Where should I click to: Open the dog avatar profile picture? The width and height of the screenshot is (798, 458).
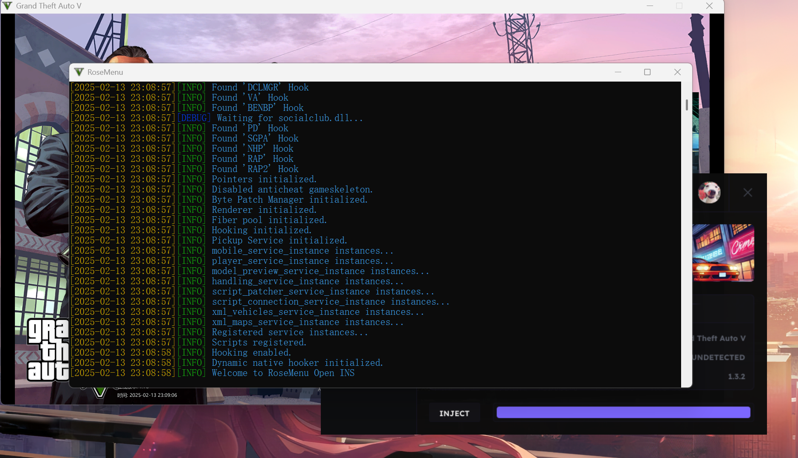(709, 192)
